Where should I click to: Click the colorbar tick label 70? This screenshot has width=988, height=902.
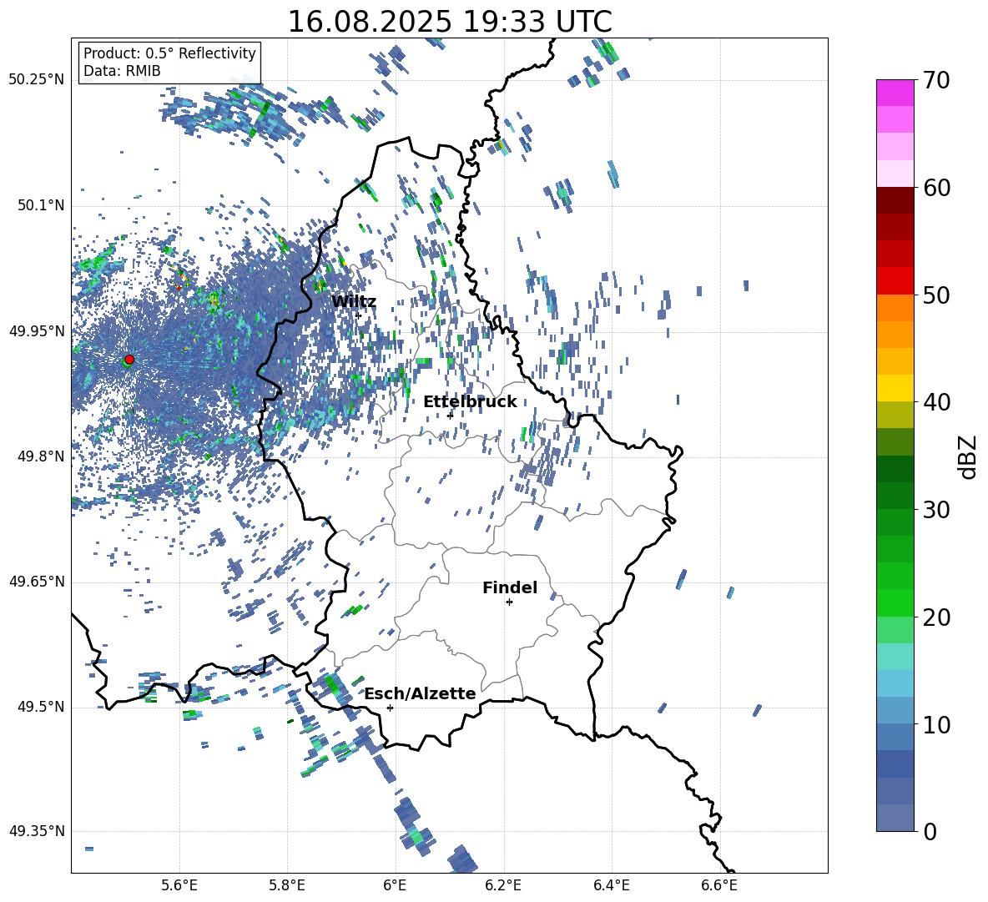click(936, 81)
